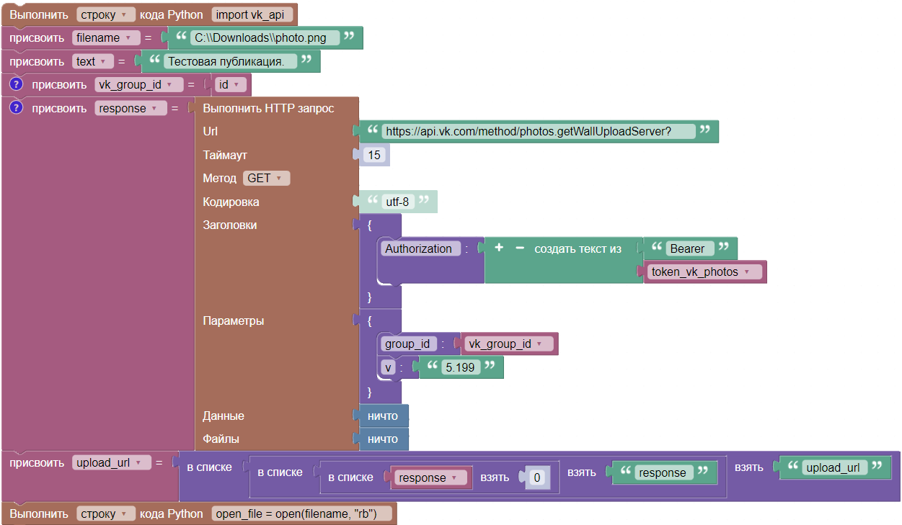Open the comment icon on the response assignment block
The image size is (902, 525).
(x=16, y=108)
